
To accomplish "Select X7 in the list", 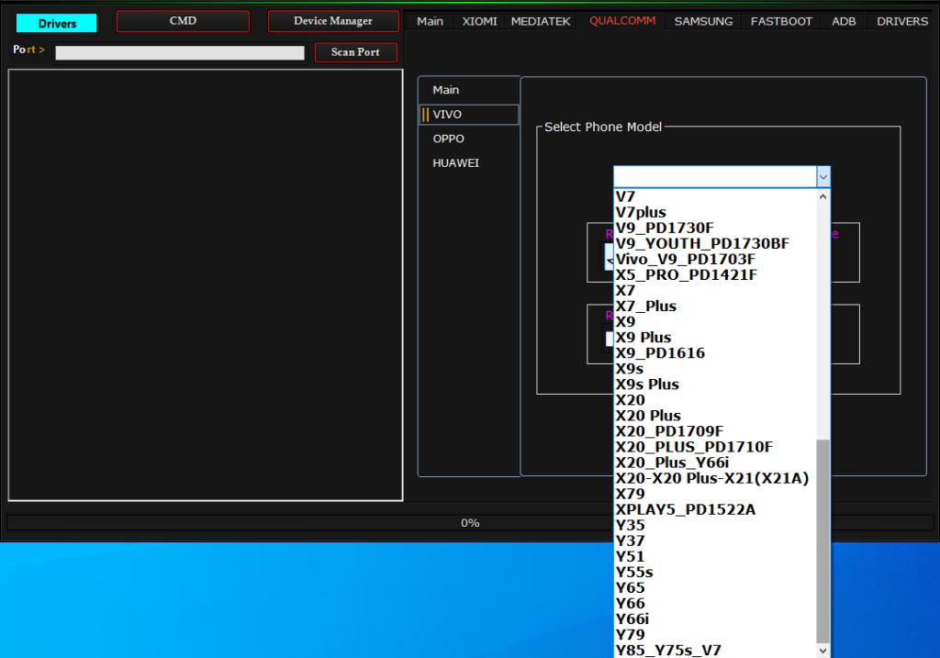I will pyautogui.click(x=715, y=290).
